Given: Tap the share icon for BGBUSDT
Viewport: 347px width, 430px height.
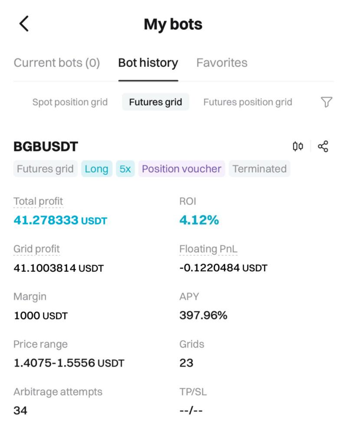Looking at the screenshot, I should [x=323, y=147].
